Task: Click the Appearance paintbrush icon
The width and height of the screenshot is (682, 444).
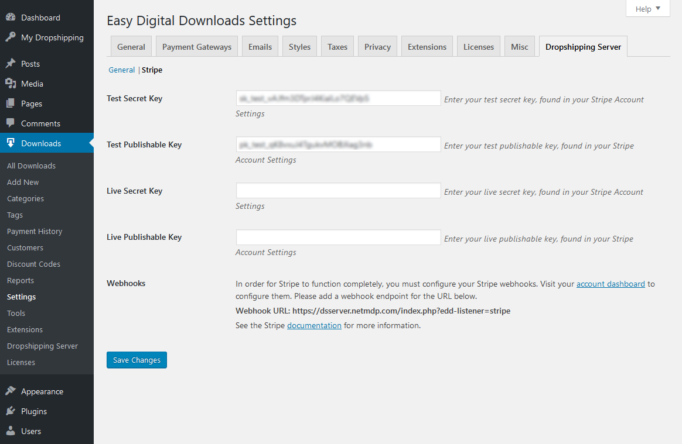Action: tap(11, 391)
